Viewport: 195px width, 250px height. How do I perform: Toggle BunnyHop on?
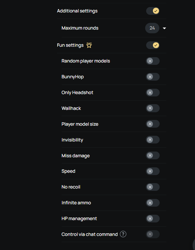coord(153,77)
